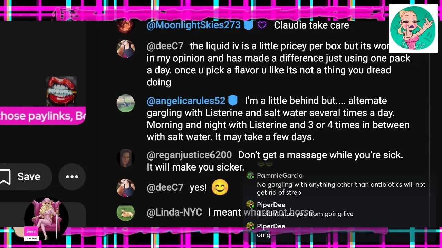Image resolution: width=442 pixels, height=248 pixels.
Task: Click the PiperDee name above 'omg'
Action: click(271, 226)
